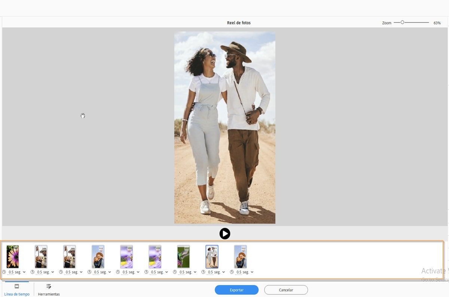The width and height of the screenshot is (449, 297).
Task: Open options menu on sixth frame thumbnail
Action: point(158,248)
